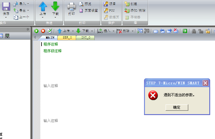Expand the Export (导出) dropdown arrow
This screenshot has width=215, height=139.
(28, 10)
